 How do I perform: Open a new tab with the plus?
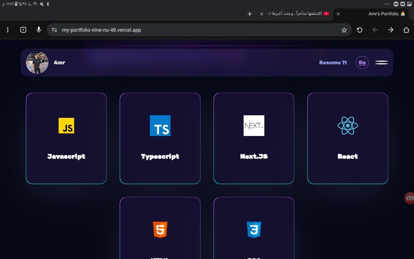(x=249, y=14)
